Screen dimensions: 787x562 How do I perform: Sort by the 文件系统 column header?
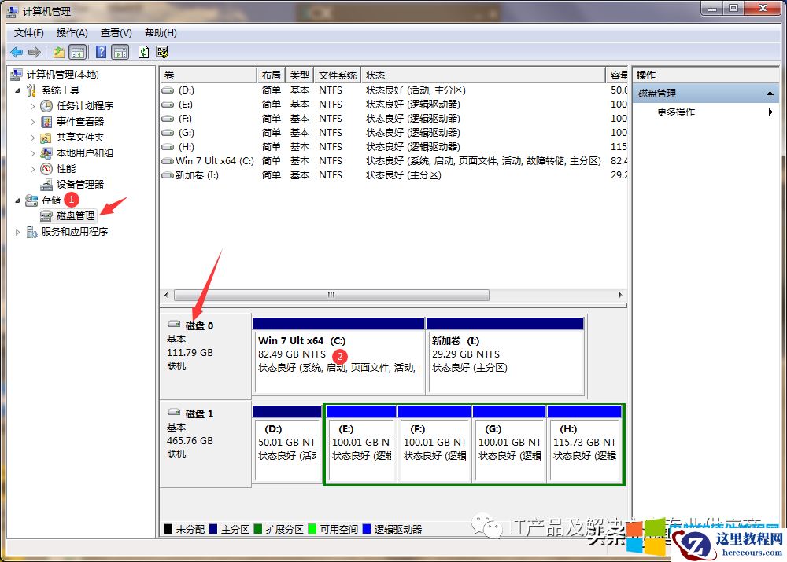pyautogui.click(x=338, y=75)
